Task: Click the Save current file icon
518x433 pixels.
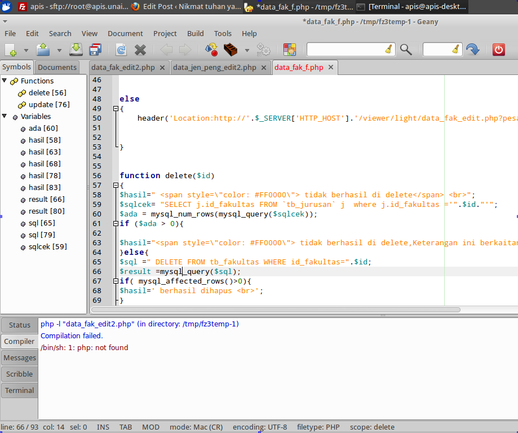Action: [76, 50]
